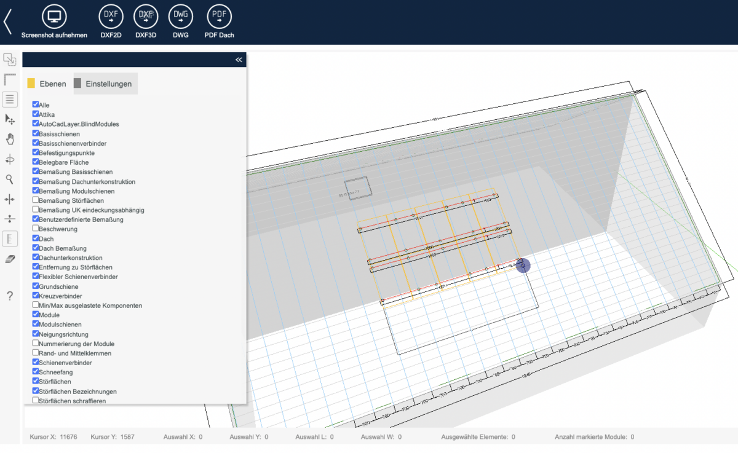738x453 pixels.
Task: Activate the zoom magnifier tool
Action: 10,179
